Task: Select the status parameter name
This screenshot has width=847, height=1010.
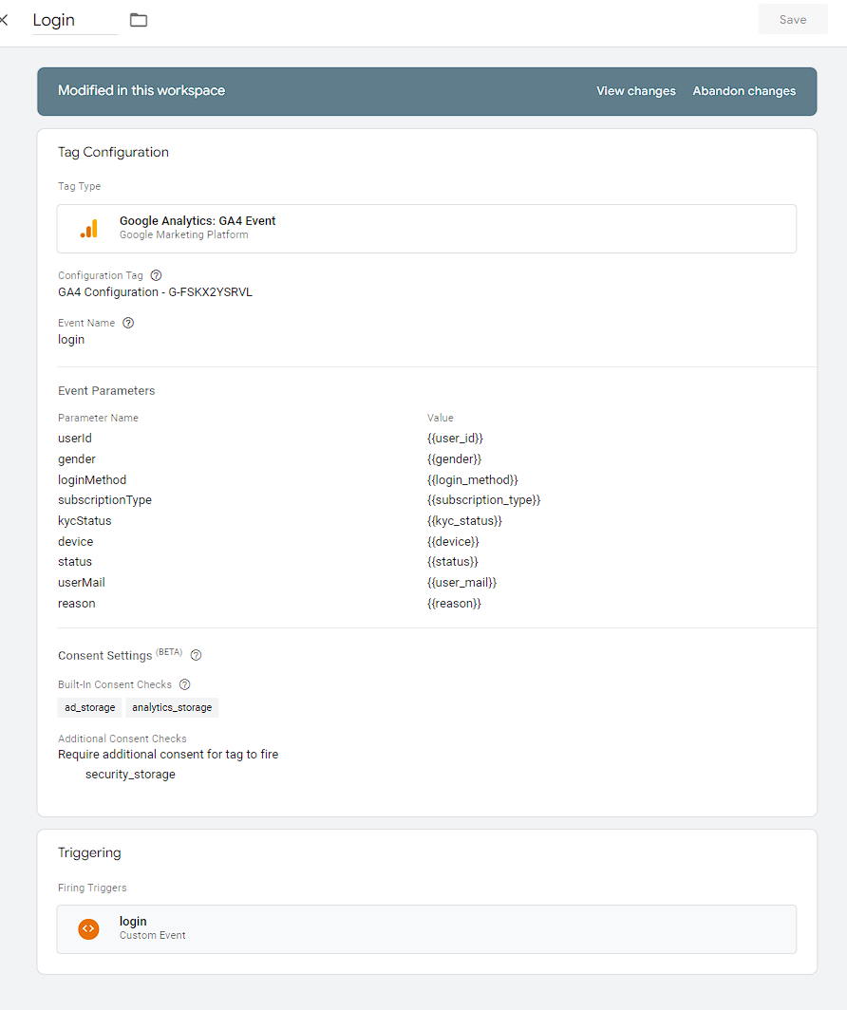Action: coord(75,562)
